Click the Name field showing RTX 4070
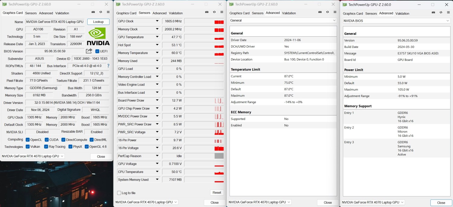Viewport: 453px width, 207px height. [55, 22]
